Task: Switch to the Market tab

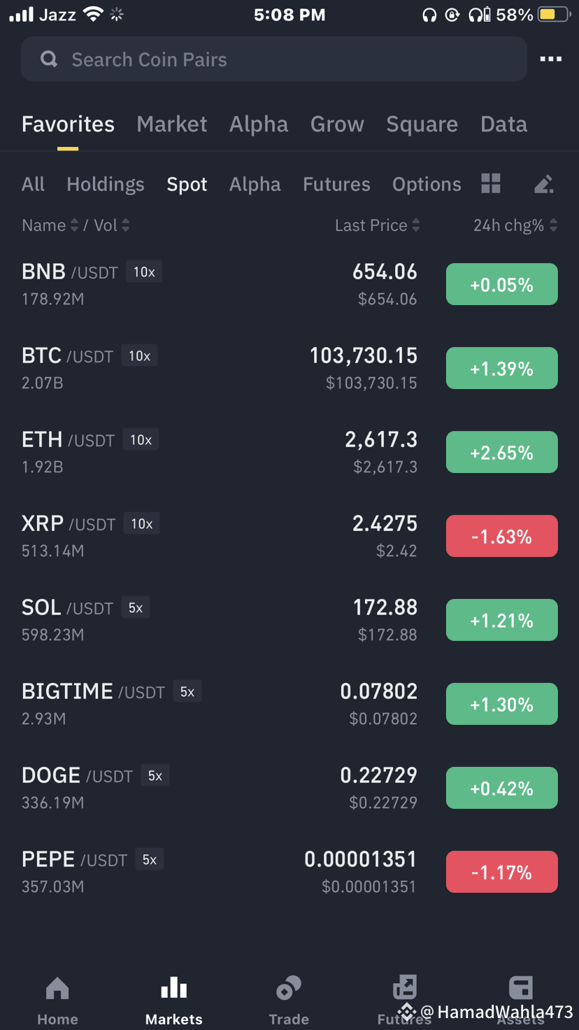Action: pos(172,124)
